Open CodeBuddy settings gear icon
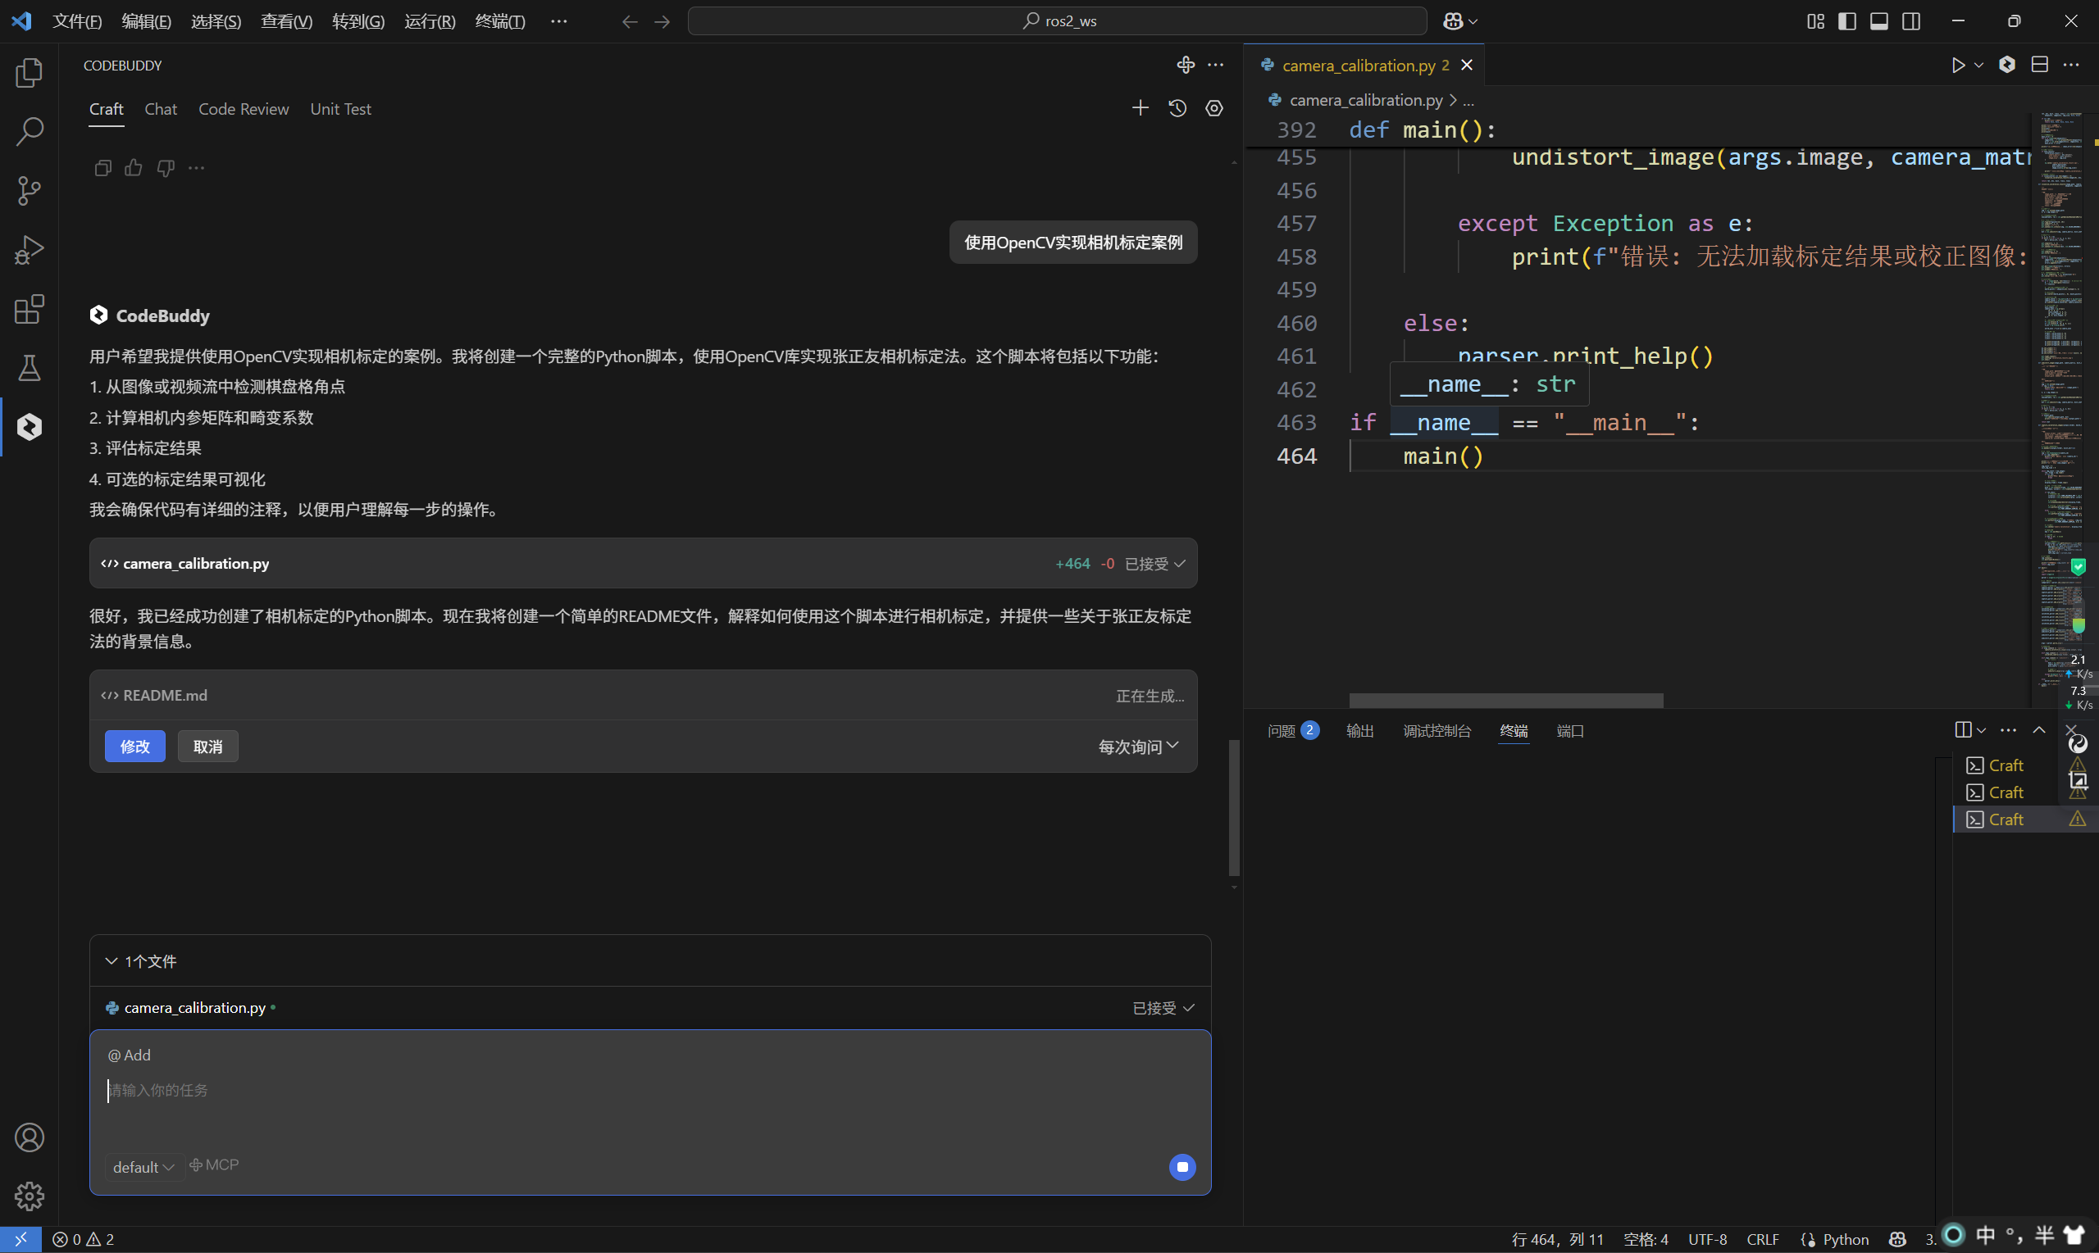Image resolution: width=2099 pixels, height=1253 pixels. pos(1213,108)
